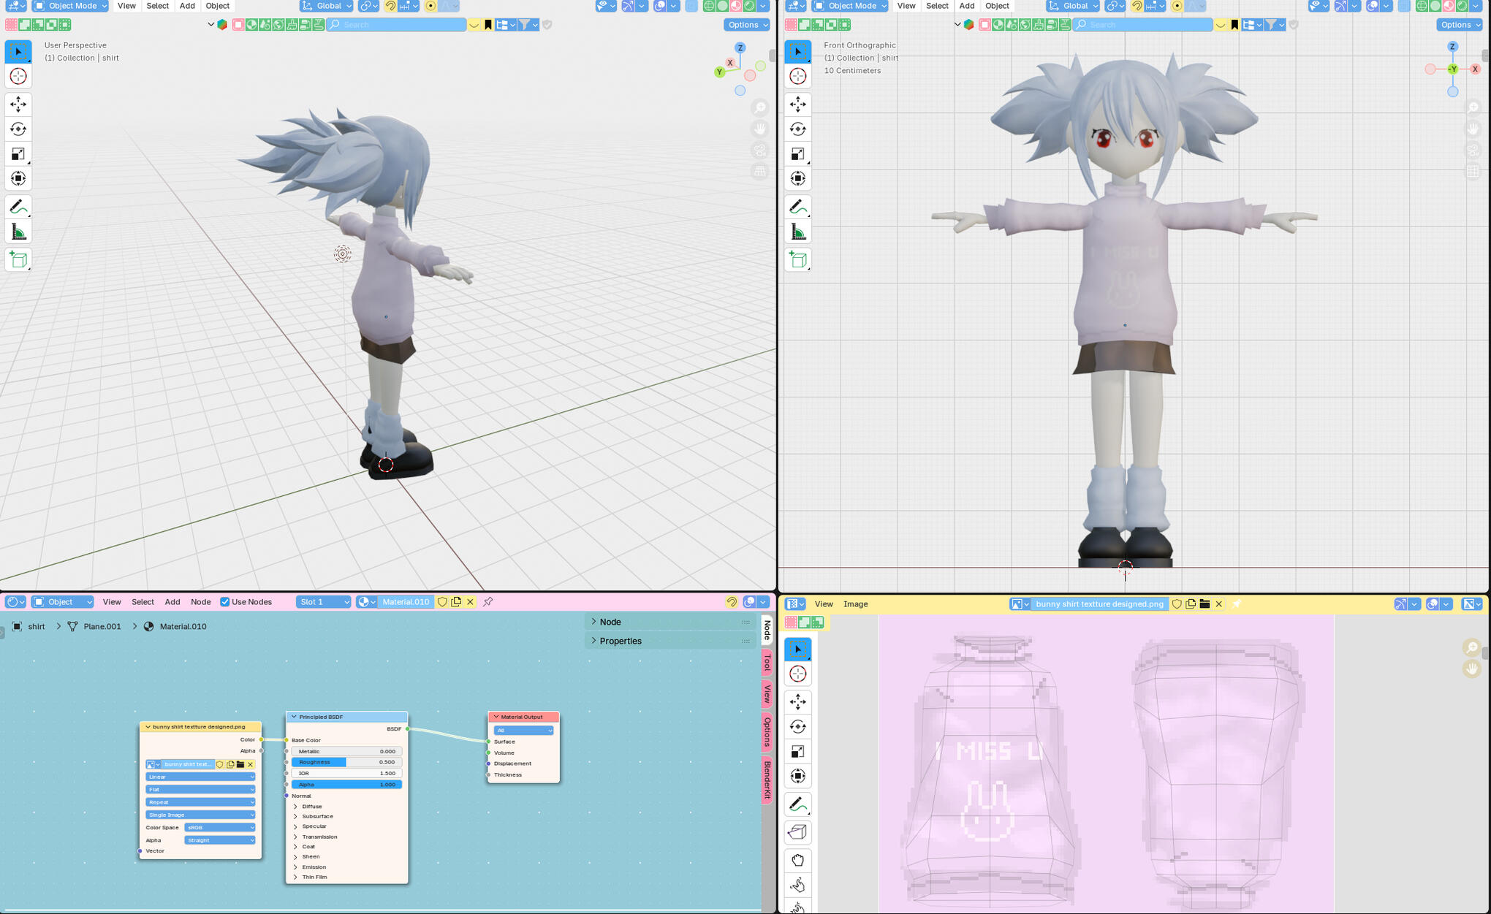Switch to the BlenderKit sidebar tab
The height and width of the screenshot is (914, 1491).
pos(767,780)
